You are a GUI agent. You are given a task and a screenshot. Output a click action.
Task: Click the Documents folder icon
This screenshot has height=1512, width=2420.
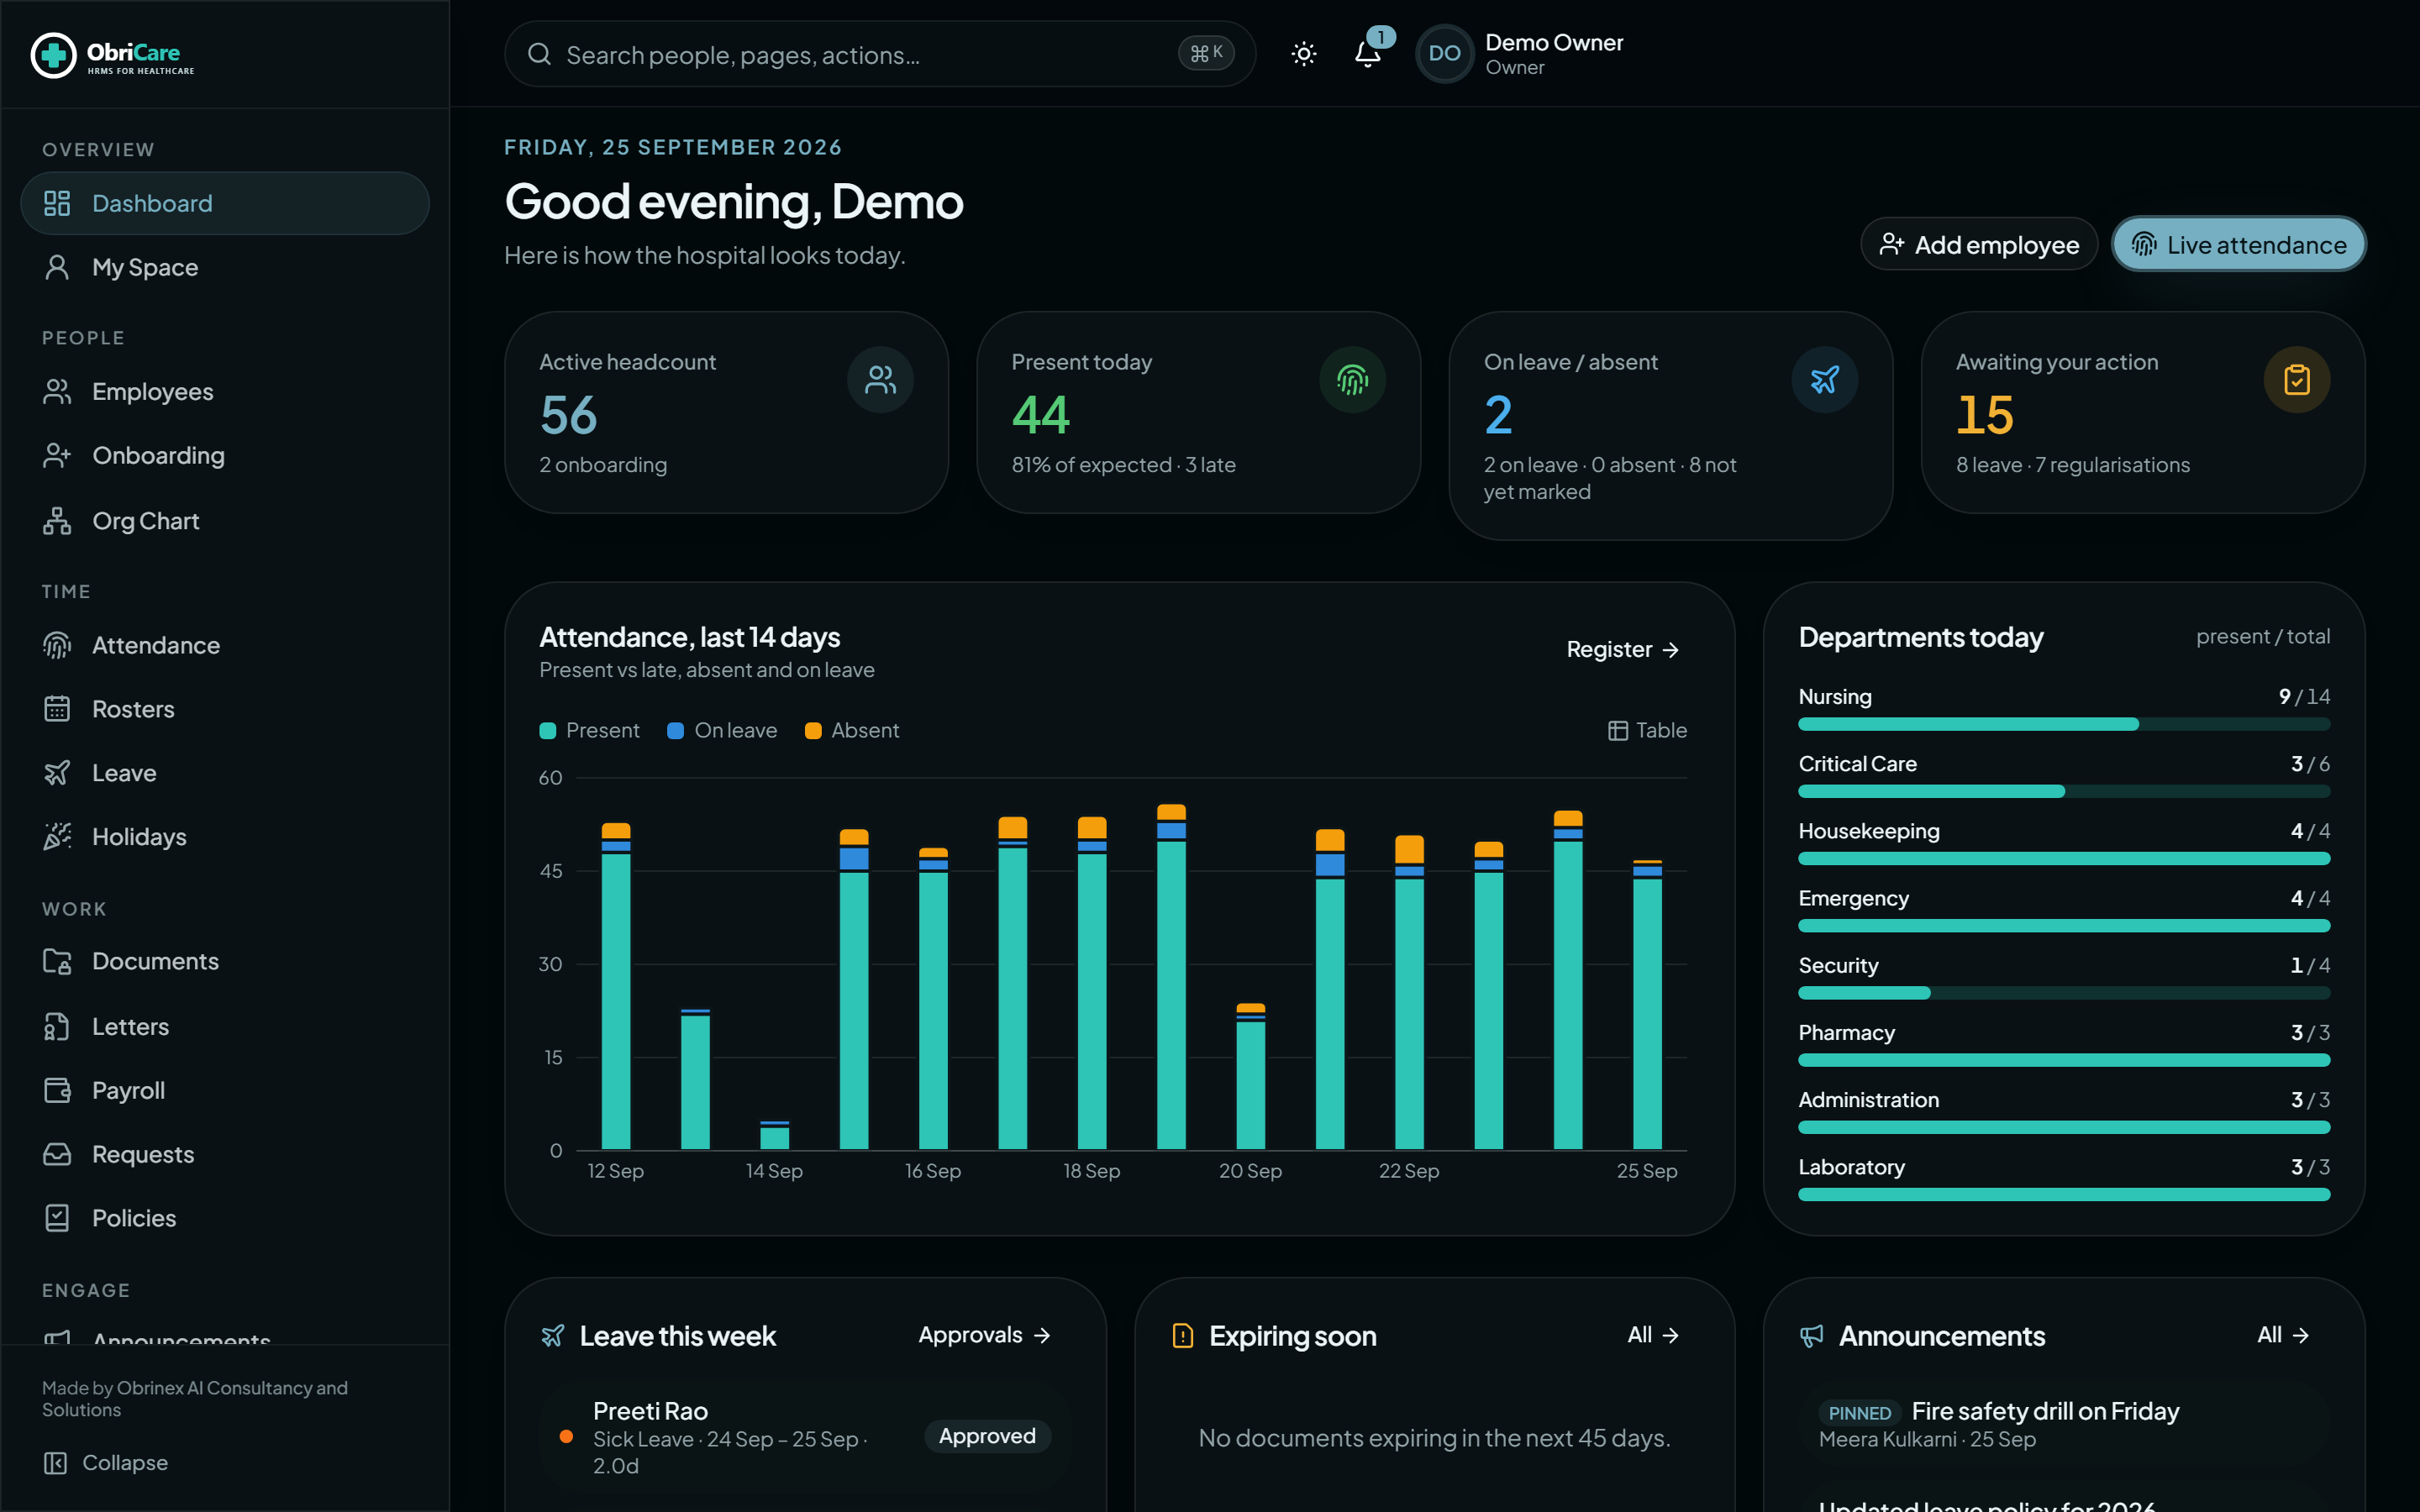click(57, 961)
